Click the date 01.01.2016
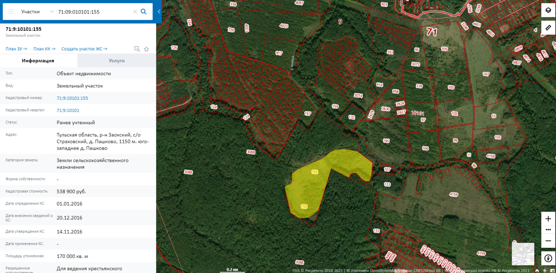556x273 pixels. [x=69, y=204]
